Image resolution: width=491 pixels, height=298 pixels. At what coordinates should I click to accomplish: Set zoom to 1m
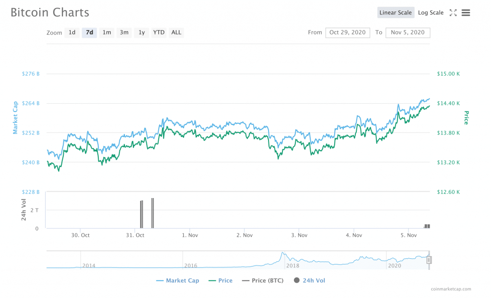(106, 33)
